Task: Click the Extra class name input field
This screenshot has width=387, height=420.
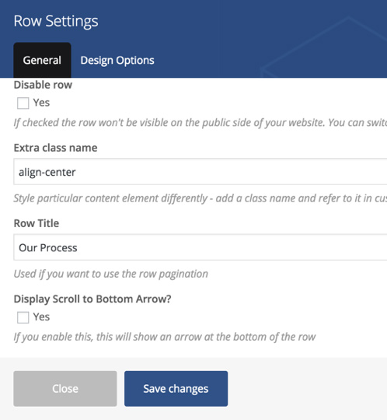Action: click(200, 172)
